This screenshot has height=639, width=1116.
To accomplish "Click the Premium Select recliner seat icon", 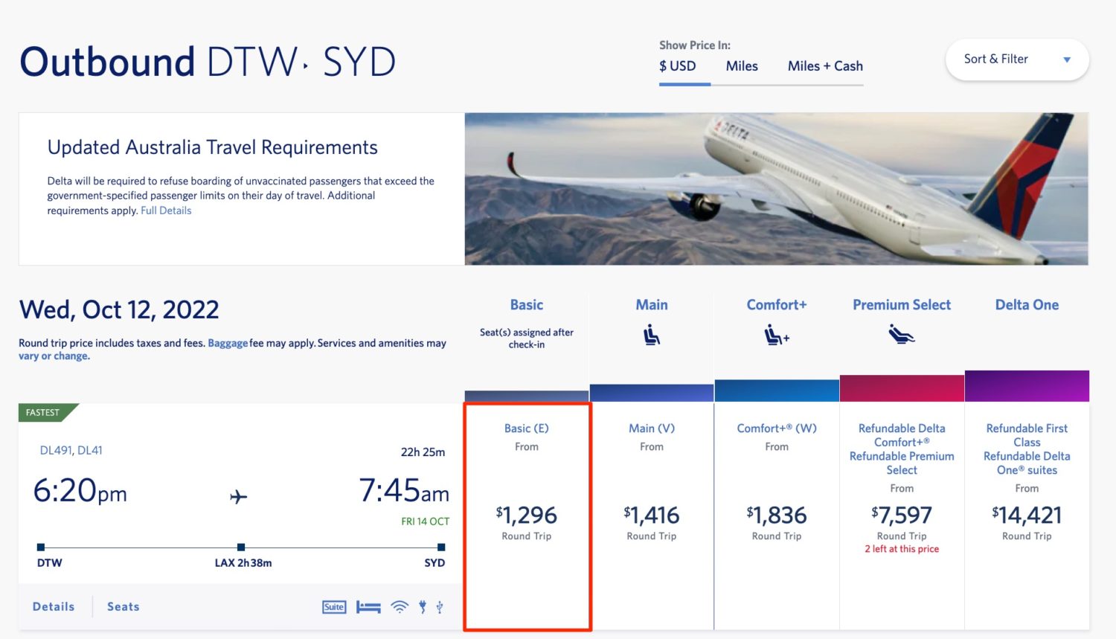I will pos(901,335).
